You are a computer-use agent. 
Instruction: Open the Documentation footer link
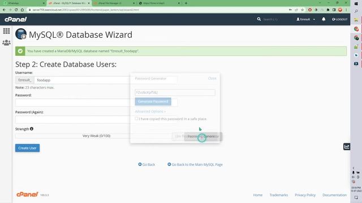(334, 195)
